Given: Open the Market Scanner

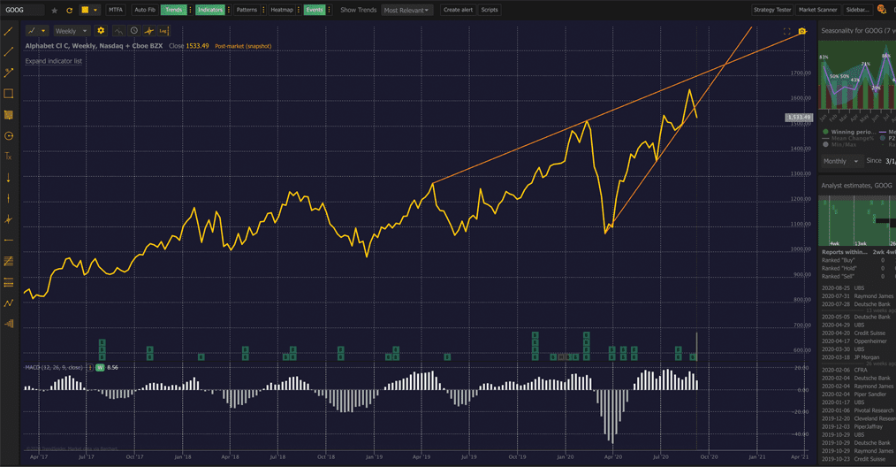Looking at the screenshot, I should pos(817,10).
